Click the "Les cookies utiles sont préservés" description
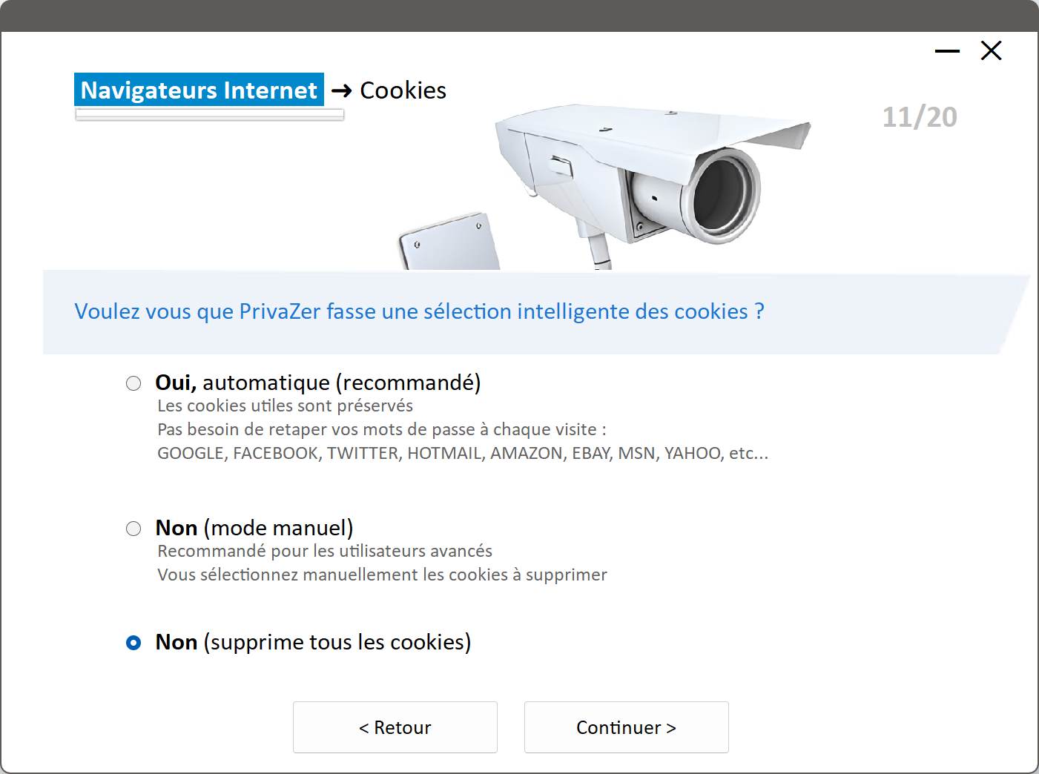 pos(285,406)
